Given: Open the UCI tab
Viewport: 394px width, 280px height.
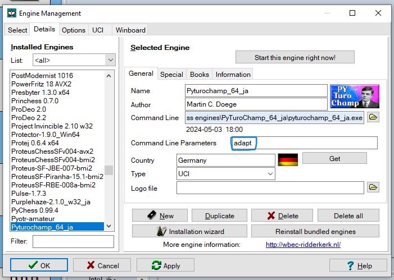Looking at the screenshot, I should [x=98, y=30].
